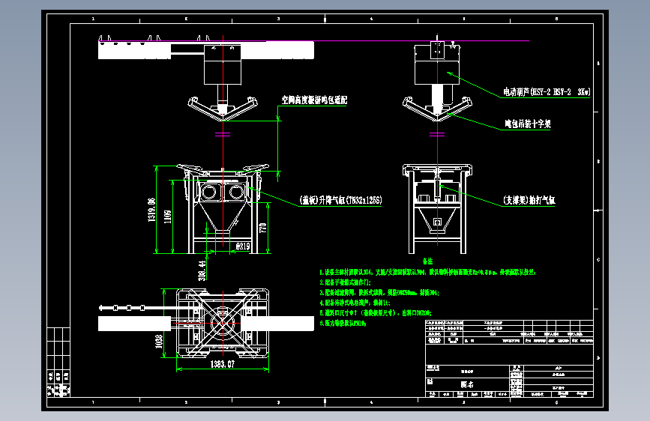Click the 309.44 dimension text
This screenshot has height=421, width=650.
click(202, 270)
